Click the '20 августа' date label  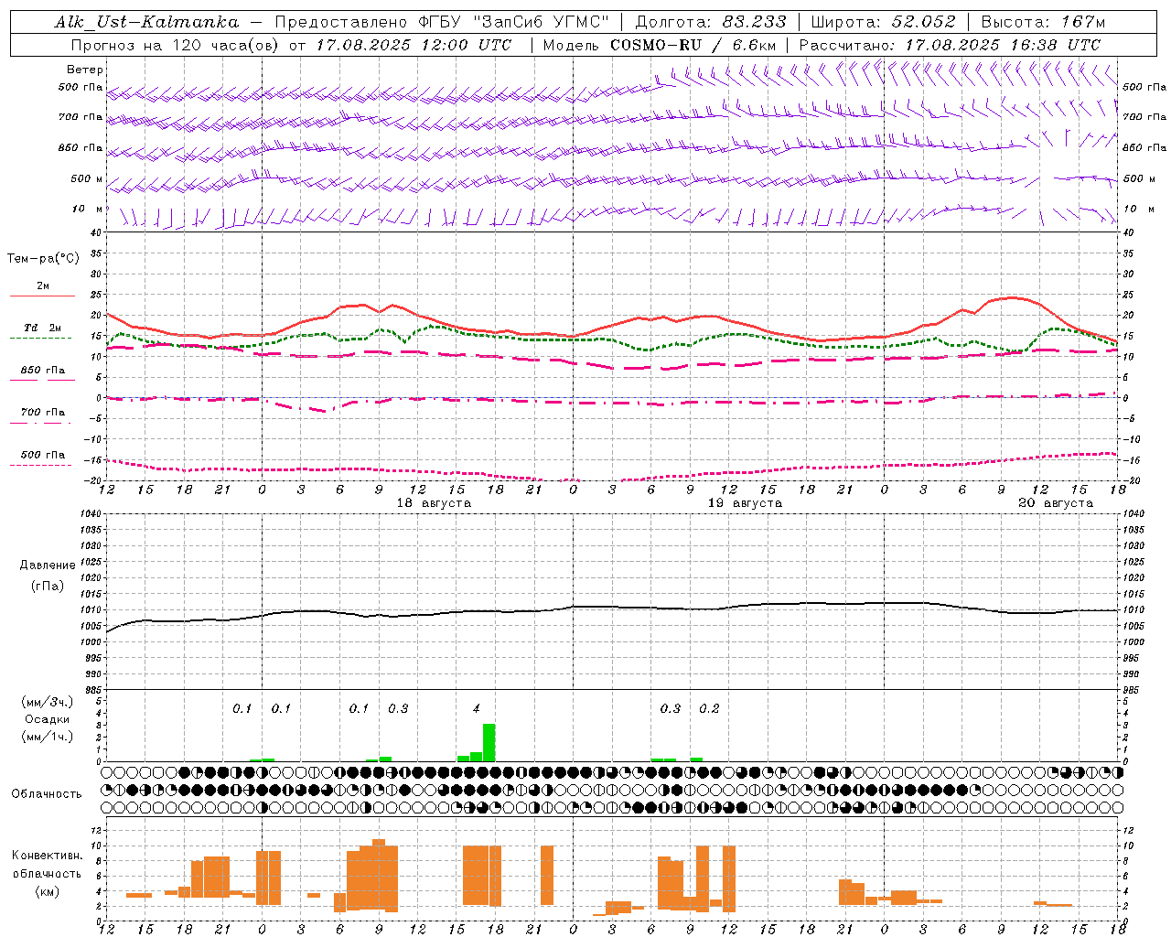pos(1056,503)
